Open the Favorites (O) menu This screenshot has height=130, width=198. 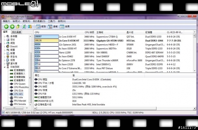tap(39, 21)
